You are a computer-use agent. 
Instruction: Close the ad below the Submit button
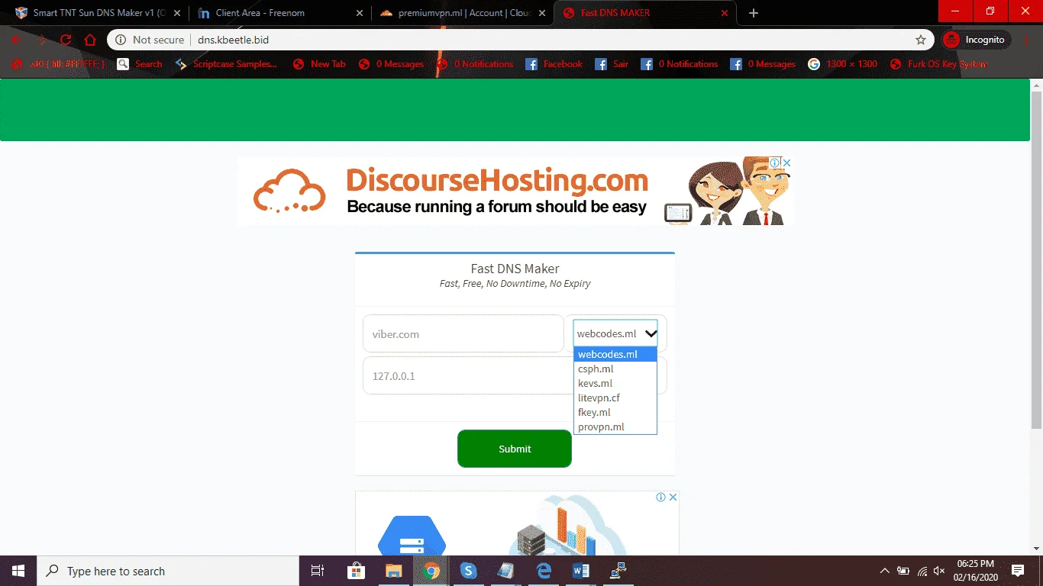click(x=673, y=497)
